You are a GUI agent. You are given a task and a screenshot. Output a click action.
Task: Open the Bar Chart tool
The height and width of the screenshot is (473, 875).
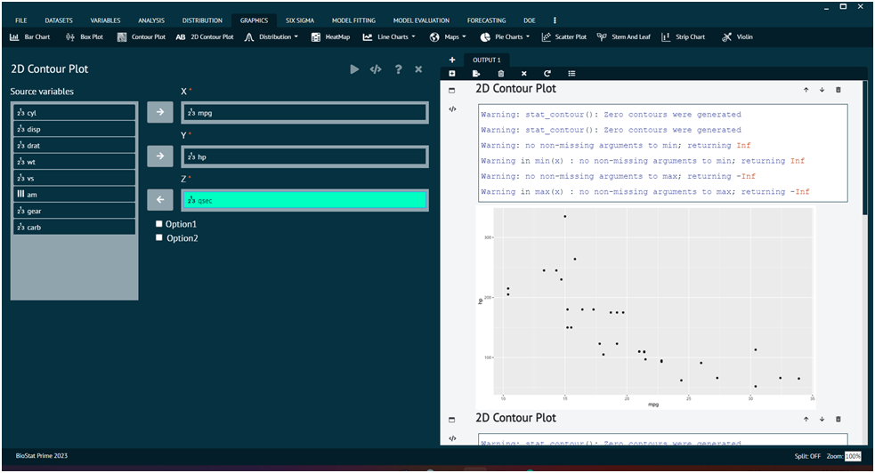(30, 36)
